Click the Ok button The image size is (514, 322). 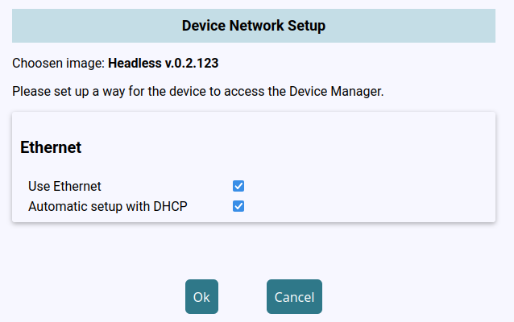[x=201, y=297]
